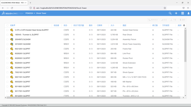The height and width of the screenshot is (107, 191).
Task: Tick the checkbox for 60212001.SLDPRT
Action: click(7, 49)
